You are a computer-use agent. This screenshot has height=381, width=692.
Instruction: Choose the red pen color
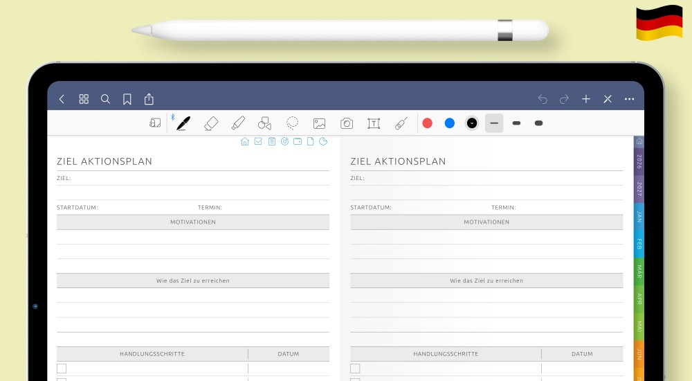[x=428, y=123]
